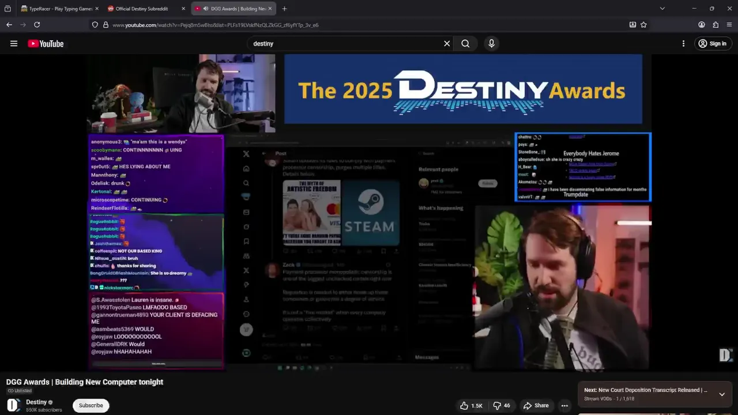Image resolution: width=738 pixels, height=415 pixels.
Task: Open more actions ellipsis beside Share
Action: pyautogui.click(x=564, y=405)
